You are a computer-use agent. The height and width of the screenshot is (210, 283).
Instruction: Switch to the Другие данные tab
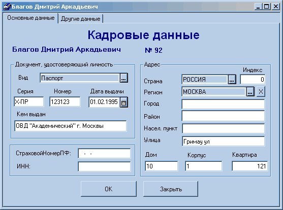click(x=80, y=19)
